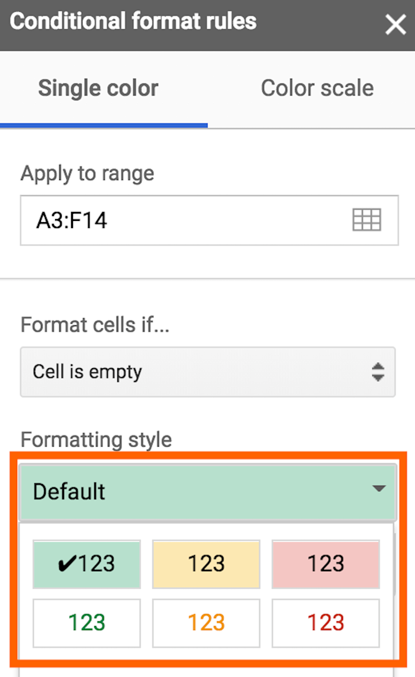Click the Default dropdown arrow
This screenshot has height=677, width=415.
(x=379, y=489)
